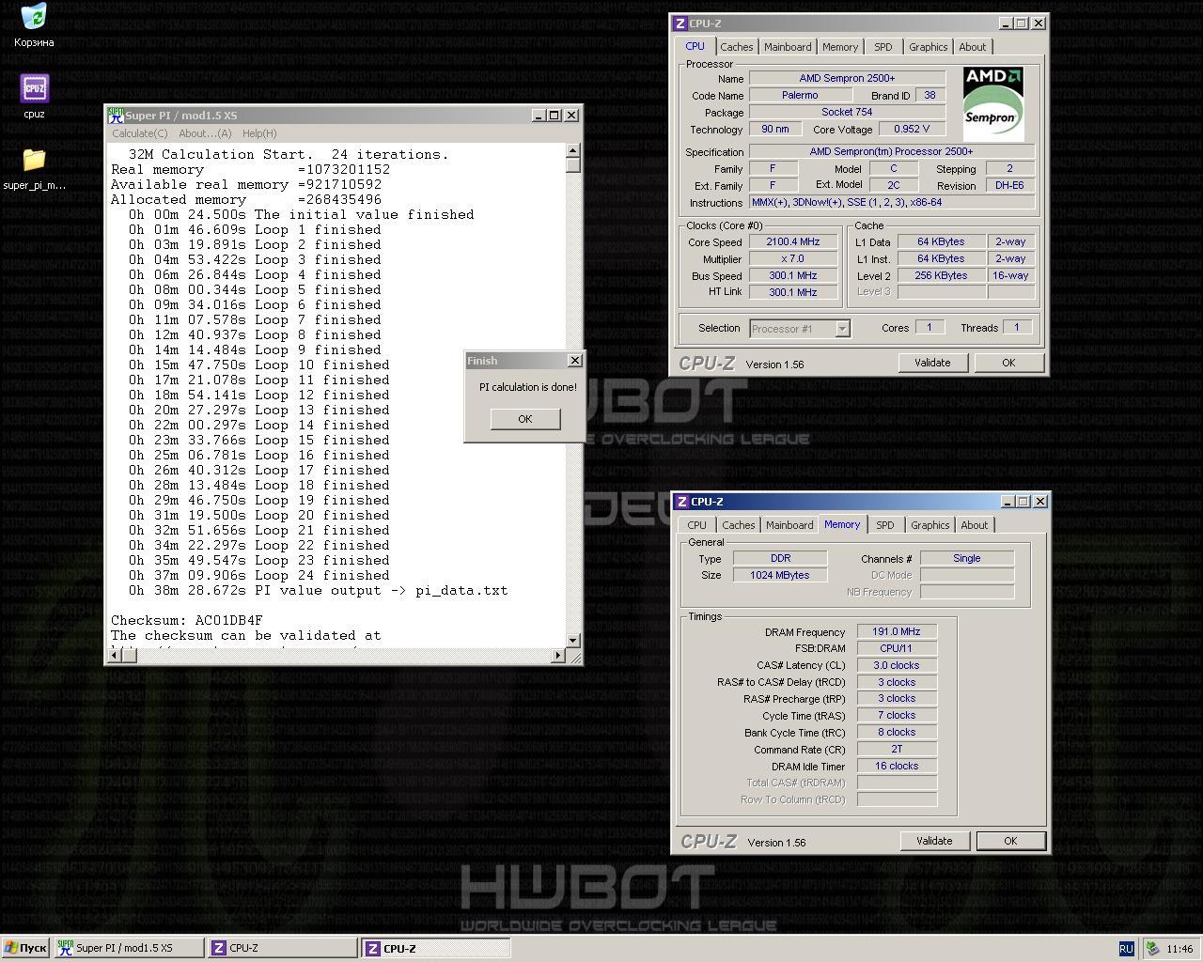This screenshot has width=1203, height=962.
Task: Click the RU language indicator in tray
Action: pyautogui.click(x=1126, y=949)
